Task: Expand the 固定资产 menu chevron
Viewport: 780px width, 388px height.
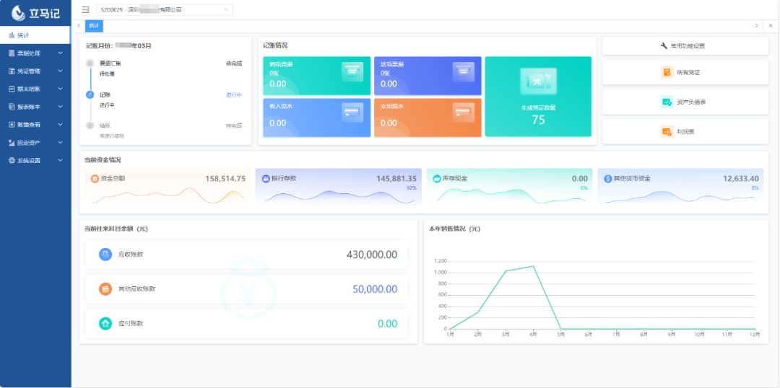Action: (x=60, y=143)
